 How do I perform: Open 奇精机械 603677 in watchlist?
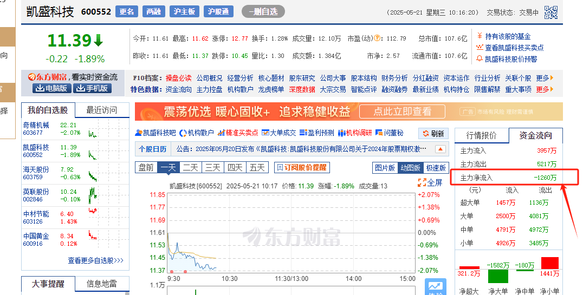coord(36,129)
